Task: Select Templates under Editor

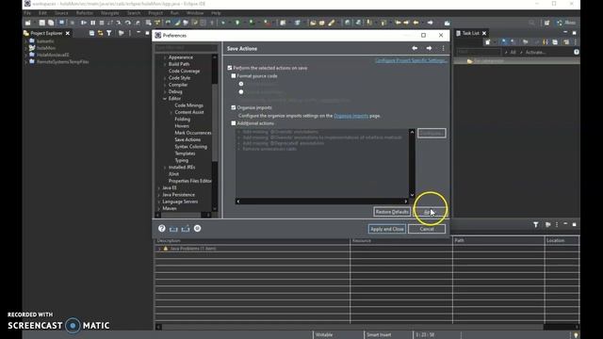Action: point(185,153)
